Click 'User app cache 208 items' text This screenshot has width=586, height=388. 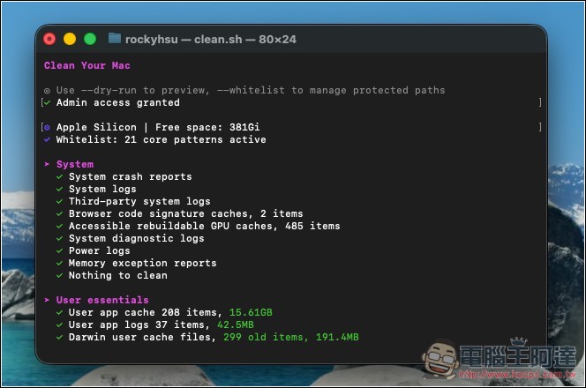144,312
